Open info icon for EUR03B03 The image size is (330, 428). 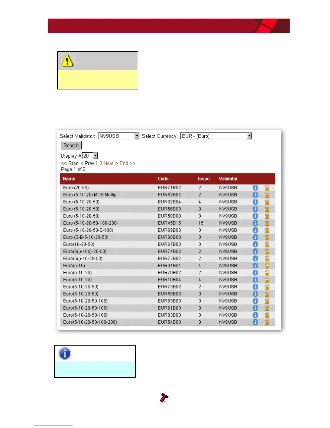coord(255,315)
